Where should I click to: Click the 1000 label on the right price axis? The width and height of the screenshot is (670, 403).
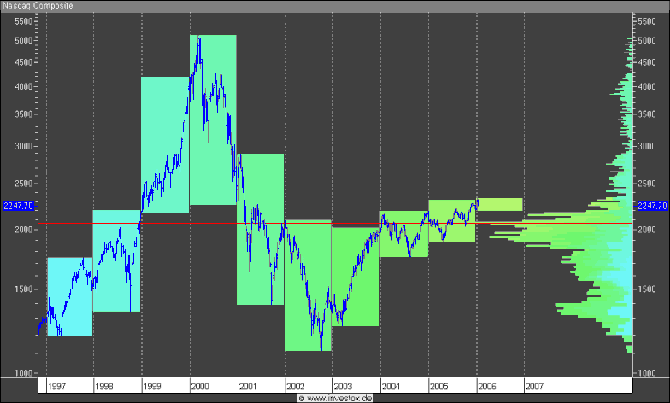[648, 373]
